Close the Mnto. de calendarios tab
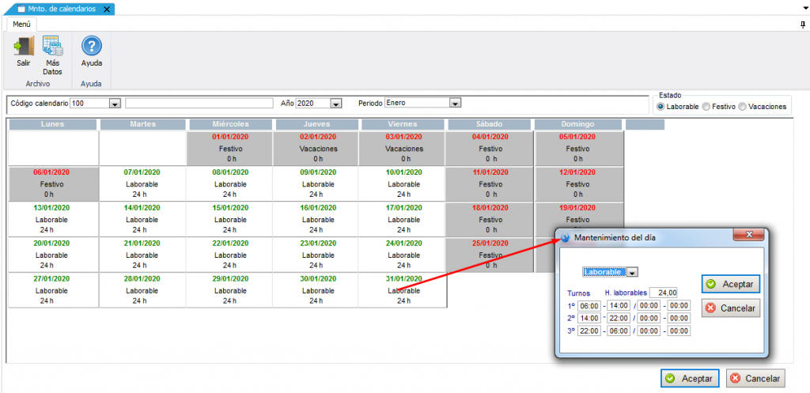 [x=107, y=9]
